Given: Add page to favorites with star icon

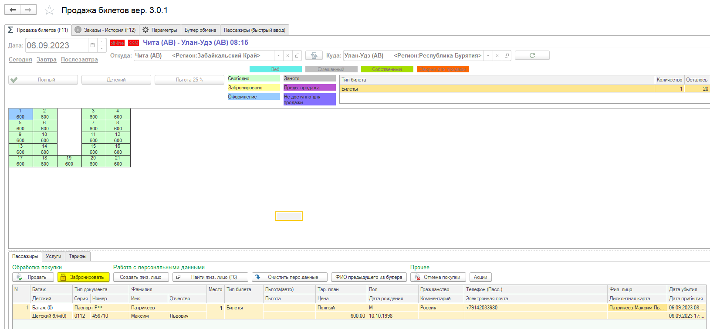Looking at the screenshot, I should click(x=50, y=10).
